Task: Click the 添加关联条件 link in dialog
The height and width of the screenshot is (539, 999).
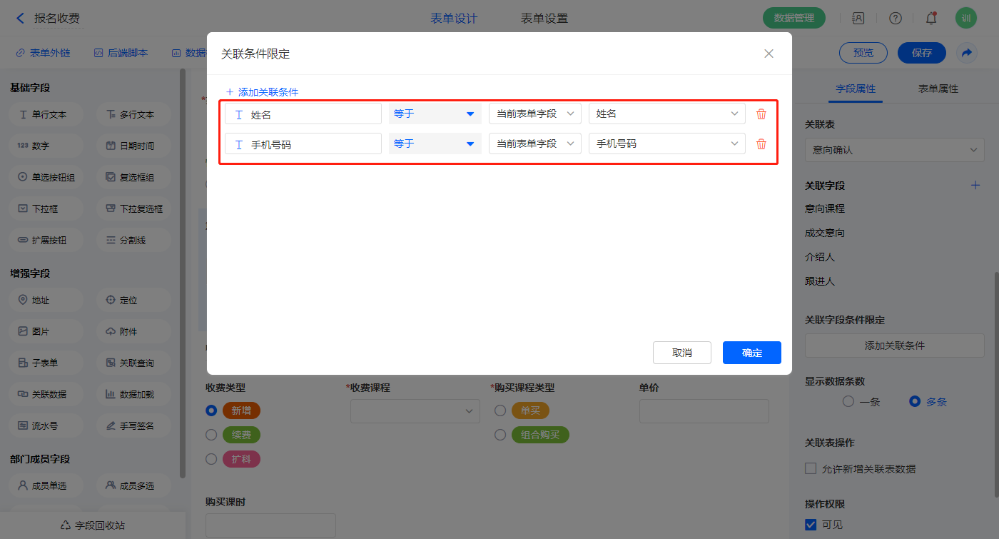Action: click(x=262, y=92)
